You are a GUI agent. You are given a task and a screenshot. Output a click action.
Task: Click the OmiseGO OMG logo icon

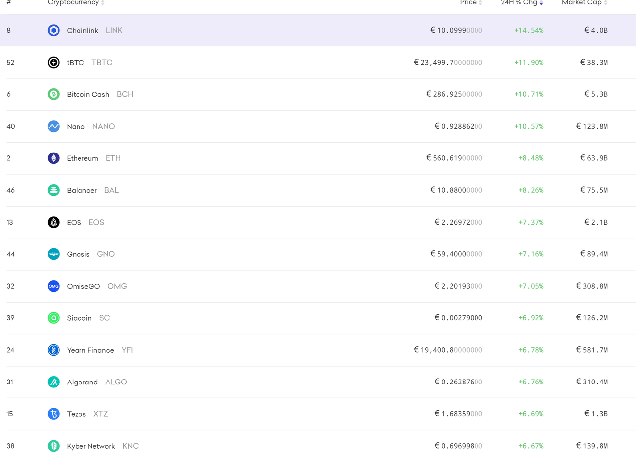pyautogui.click(x=54, y=286)
